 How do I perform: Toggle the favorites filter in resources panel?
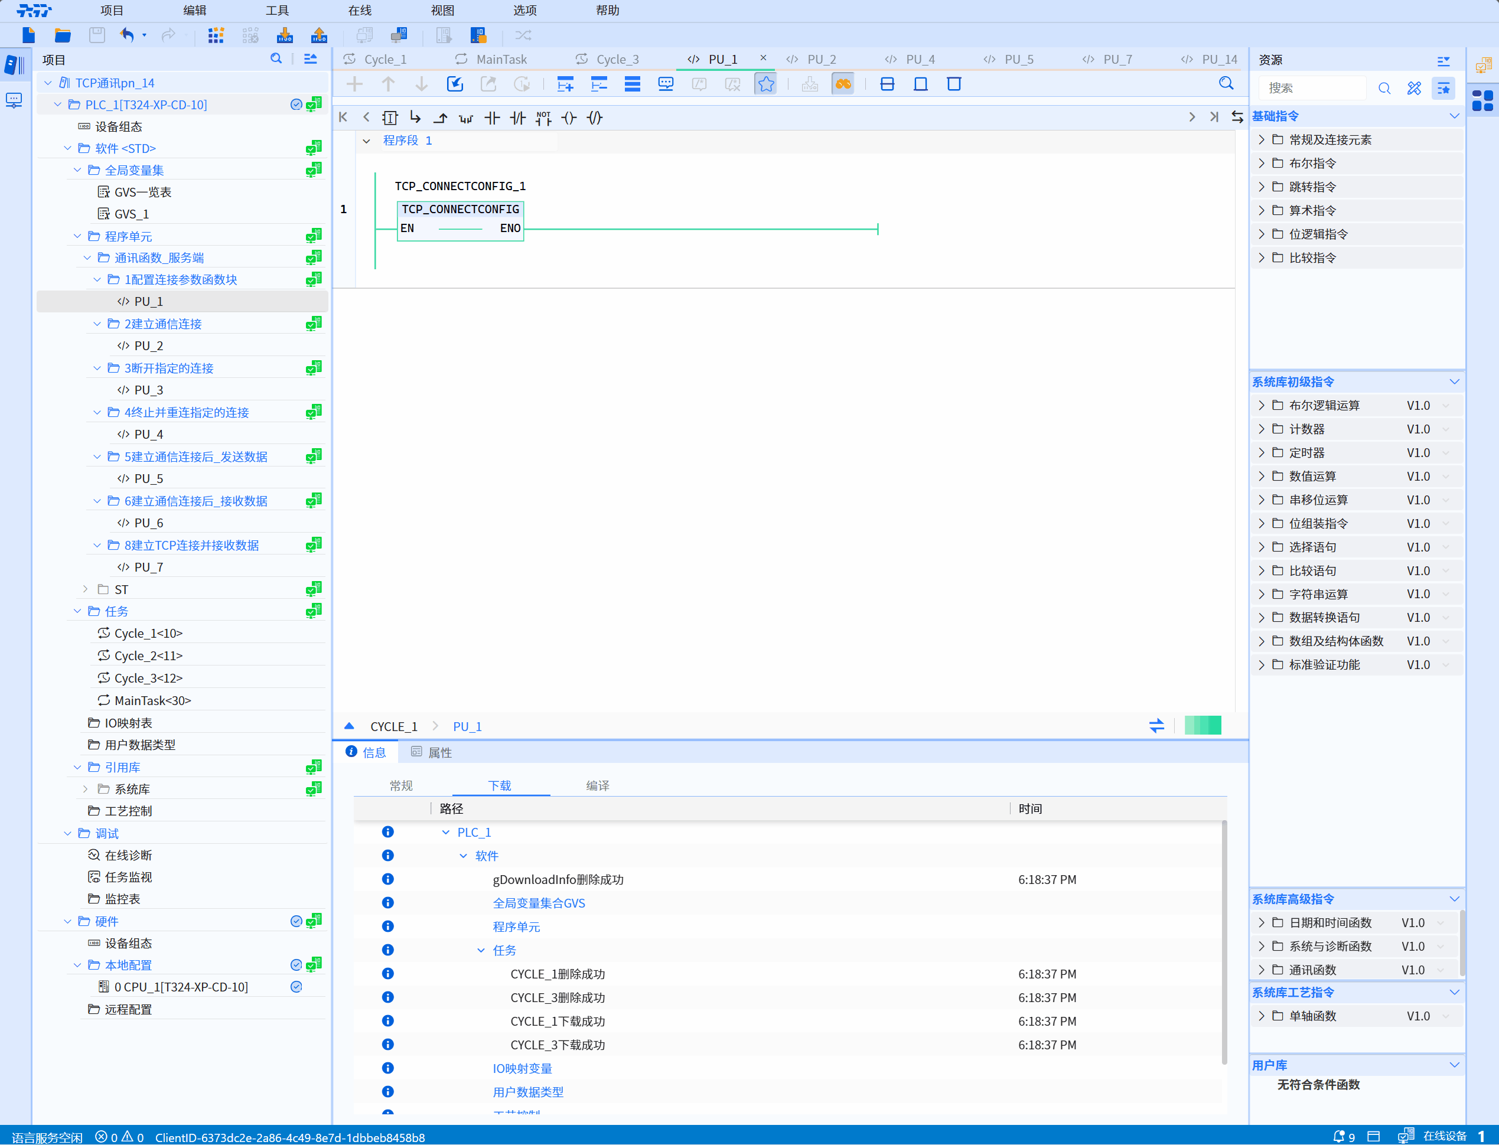click(x=1443, y=88)
